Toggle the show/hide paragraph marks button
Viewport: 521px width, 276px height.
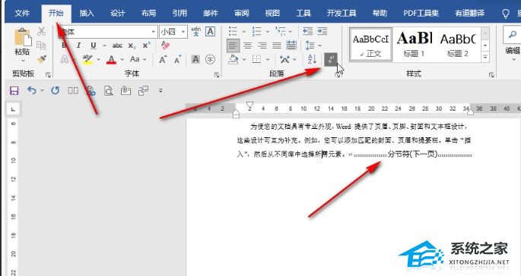point(331,59)
